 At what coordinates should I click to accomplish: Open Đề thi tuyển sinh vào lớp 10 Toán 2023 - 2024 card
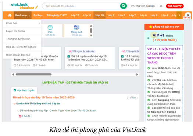[x=90, y=58]
